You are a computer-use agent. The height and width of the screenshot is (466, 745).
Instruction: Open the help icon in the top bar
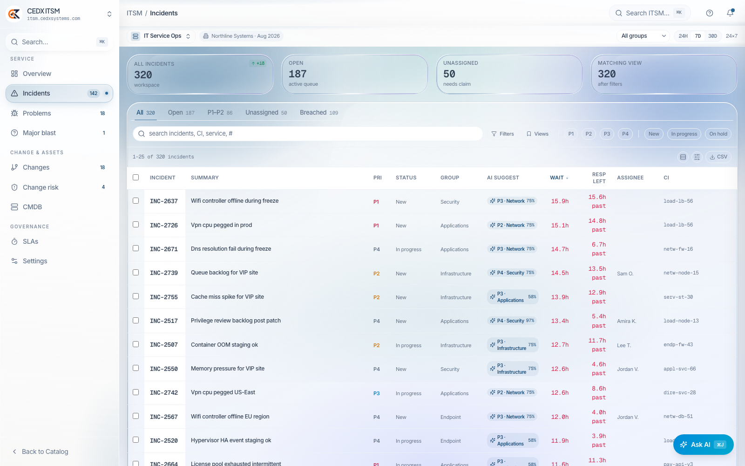710,13
